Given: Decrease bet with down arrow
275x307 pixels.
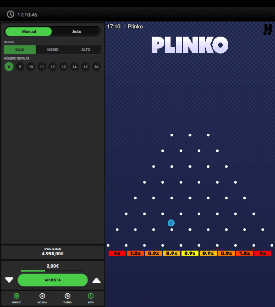Looking at the screenshot, I should click(x=9, y=280).
